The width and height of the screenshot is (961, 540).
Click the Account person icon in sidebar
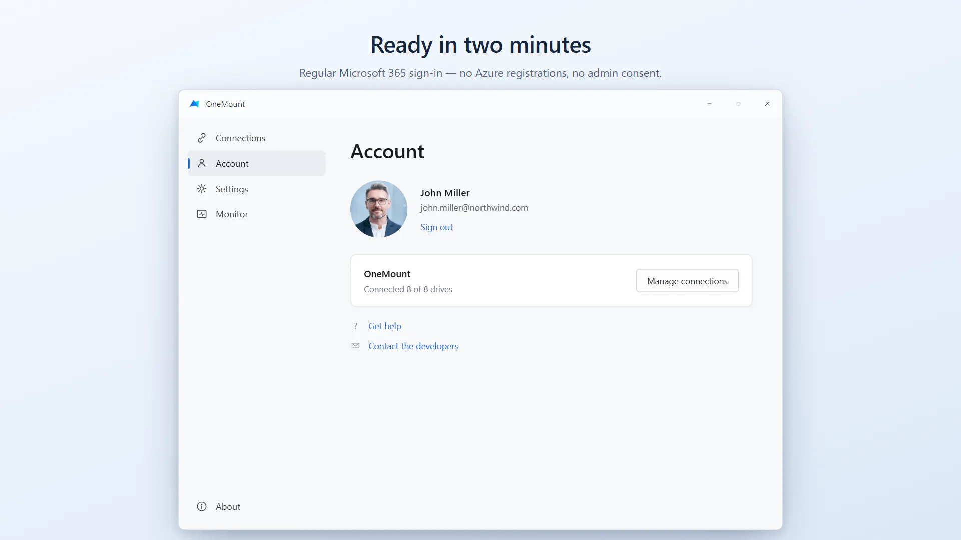(x=202, y=163)
